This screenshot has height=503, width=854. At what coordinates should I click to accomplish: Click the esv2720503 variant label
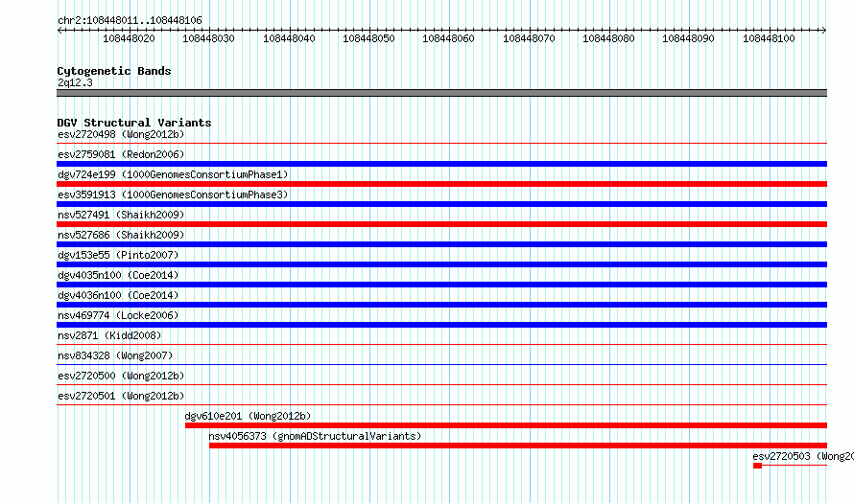click(803, 456)
